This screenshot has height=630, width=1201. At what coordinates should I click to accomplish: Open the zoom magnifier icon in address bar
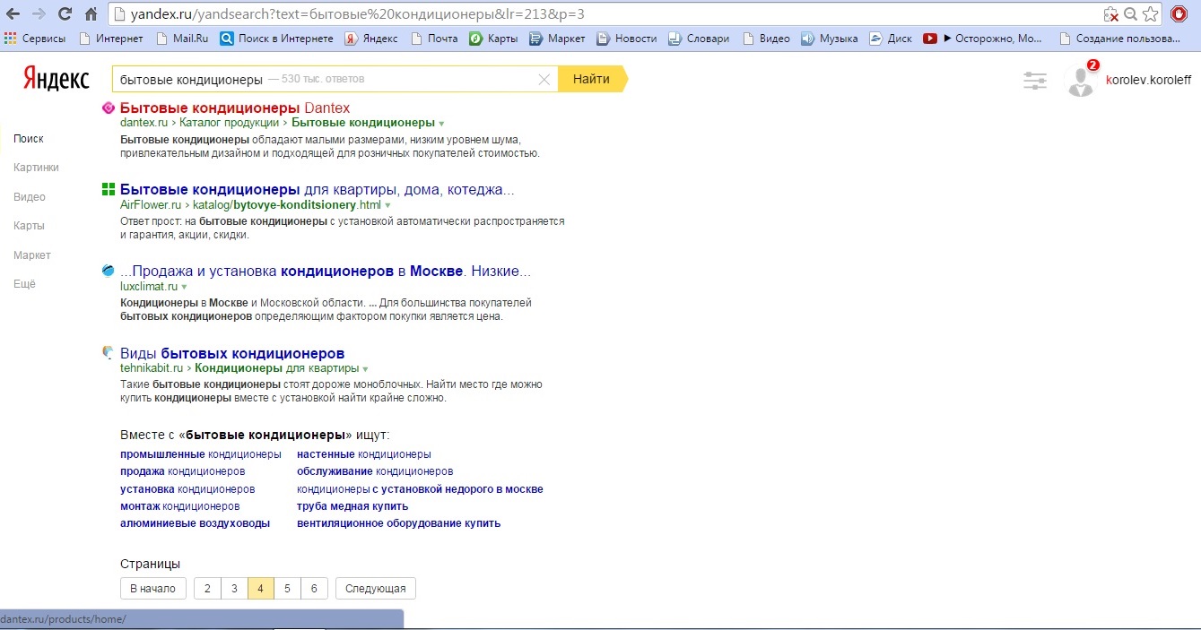(1131, 14)
